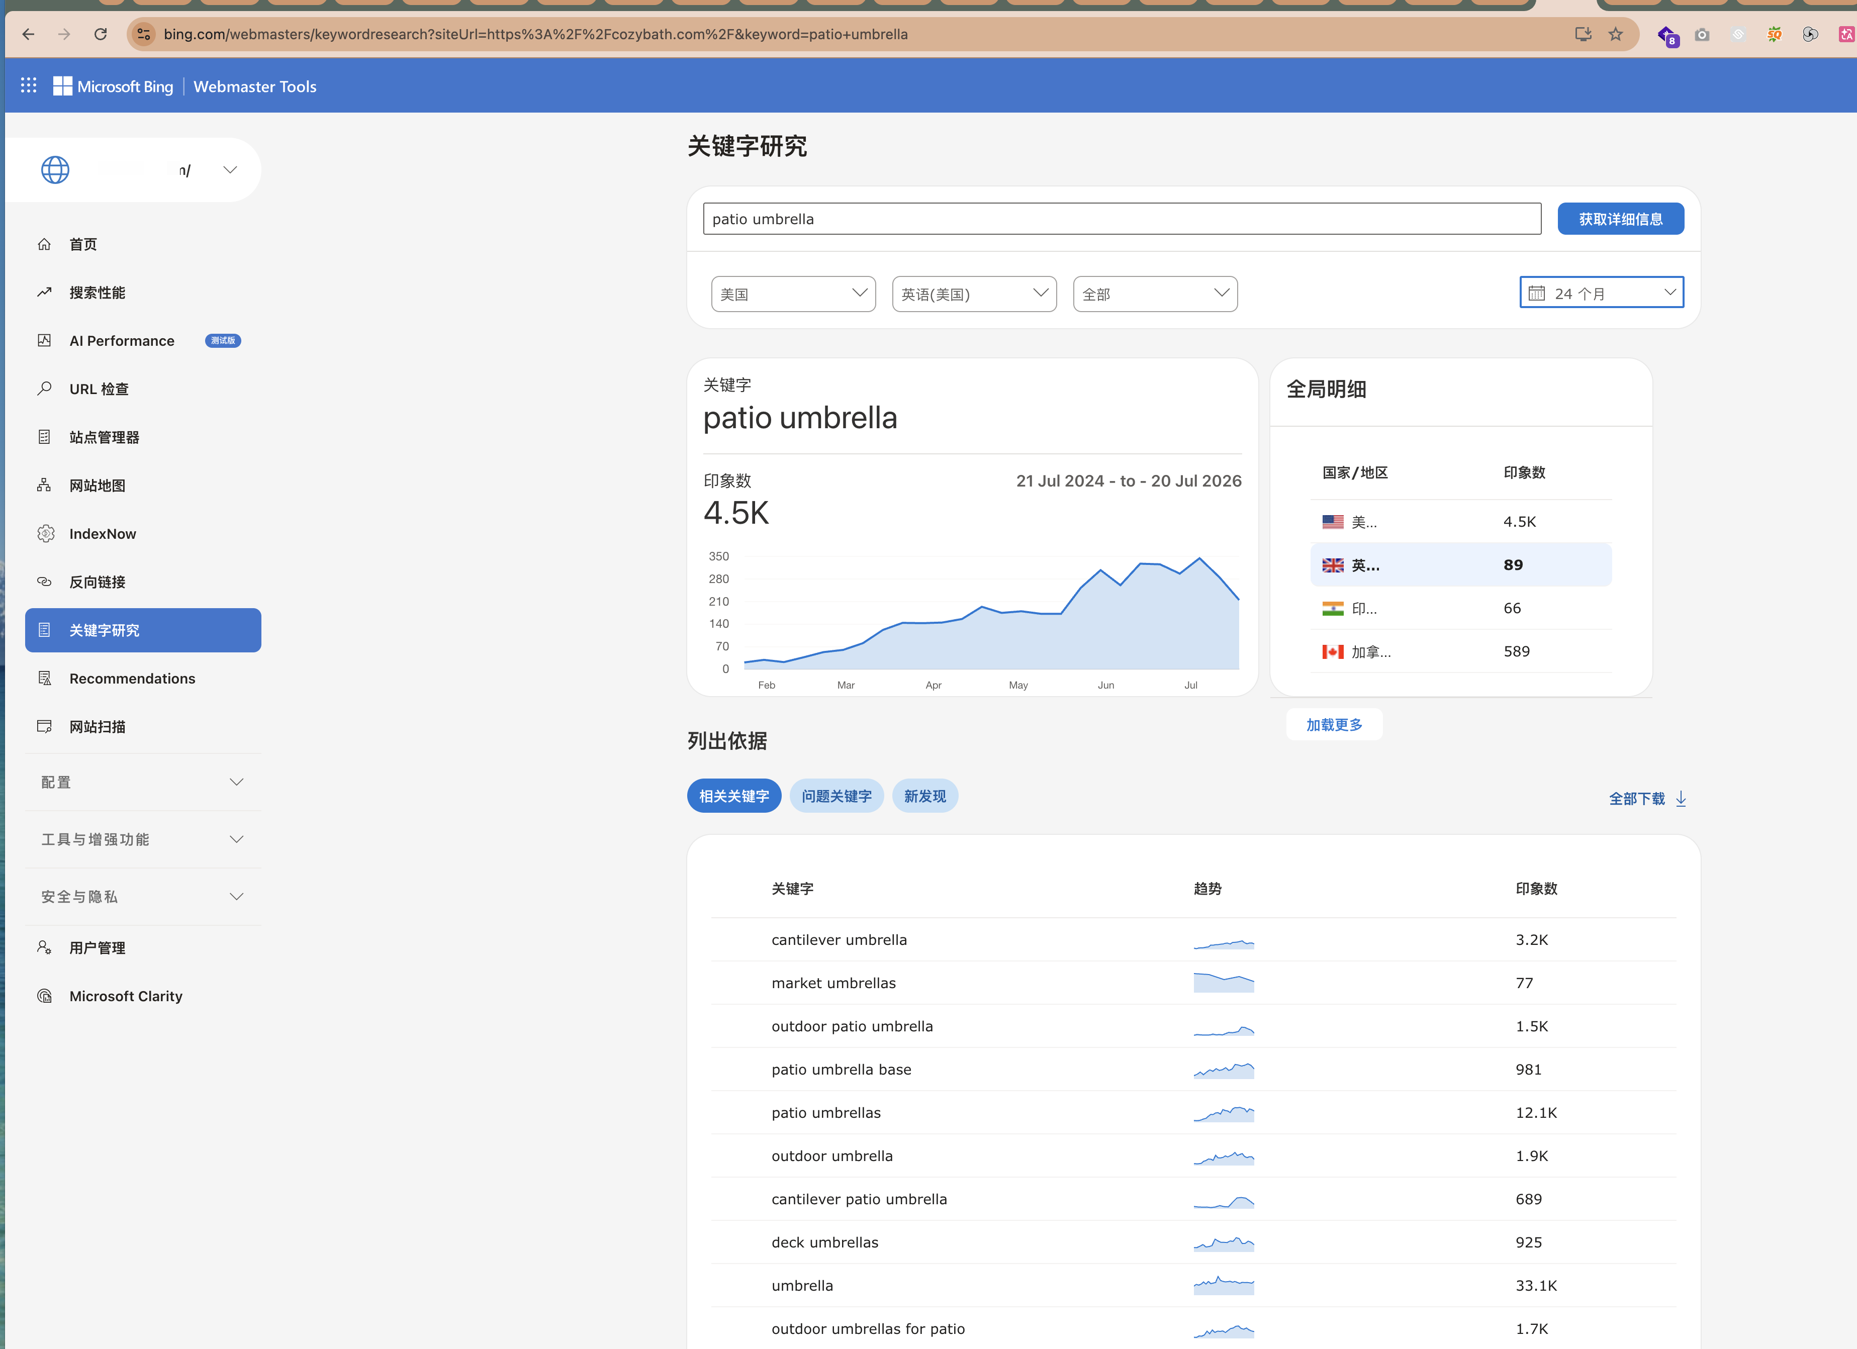Select the 加拿 country row with 589
The width and height of the screenshot is (1857, 1349).
[x=1461, y=651]
